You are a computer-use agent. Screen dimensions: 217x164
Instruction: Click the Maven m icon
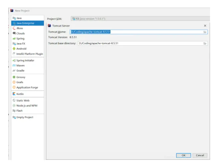coord(14,66)
